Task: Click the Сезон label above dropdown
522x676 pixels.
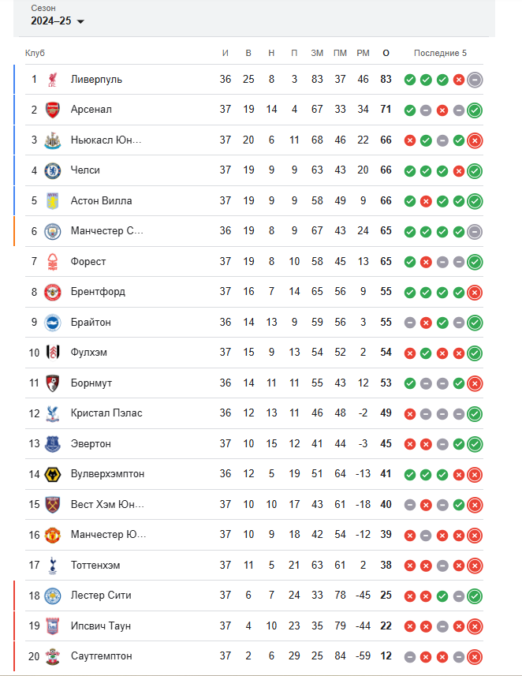Action: (x=43, y=8)
